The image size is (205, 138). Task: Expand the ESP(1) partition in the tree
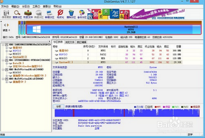[x=7, y=51]
